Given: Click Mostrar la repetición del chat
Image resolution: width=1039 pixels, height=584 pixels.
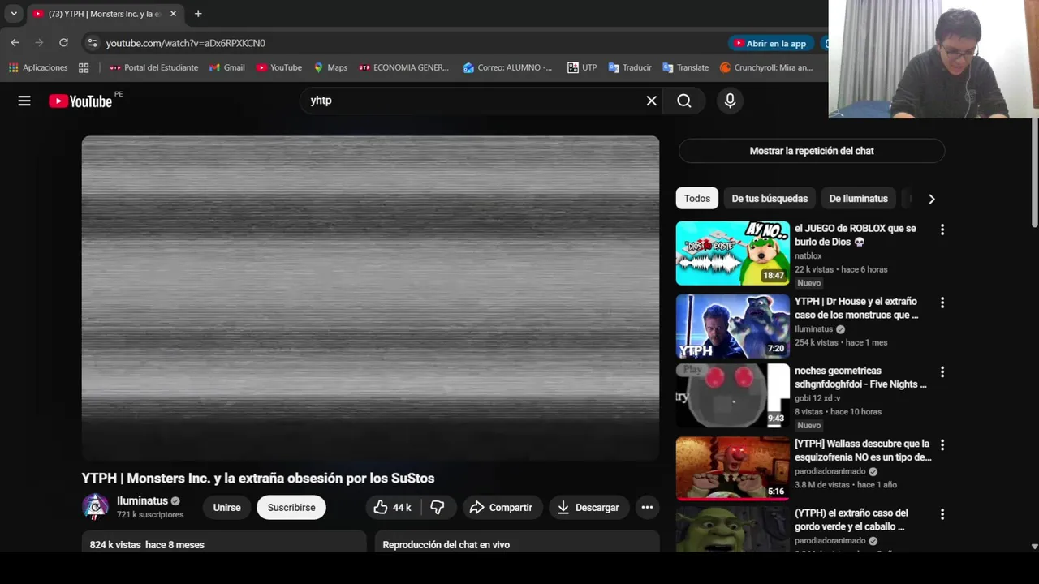Looking at the screenshot, I should coord(812,151).
